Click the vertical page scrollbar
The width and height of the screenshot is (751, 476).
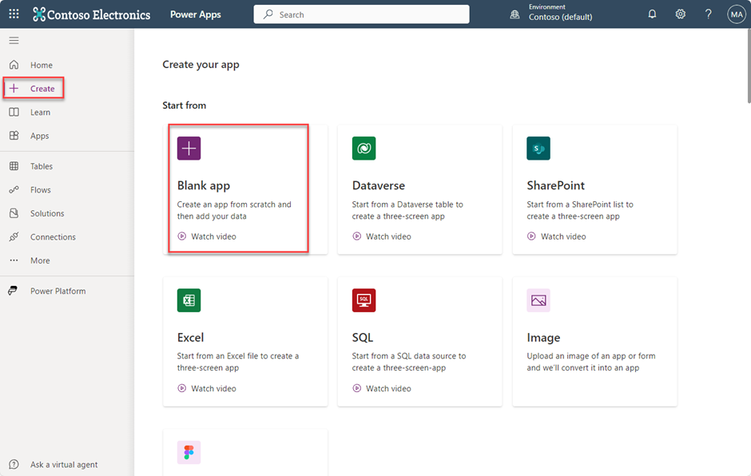[749, 66]
